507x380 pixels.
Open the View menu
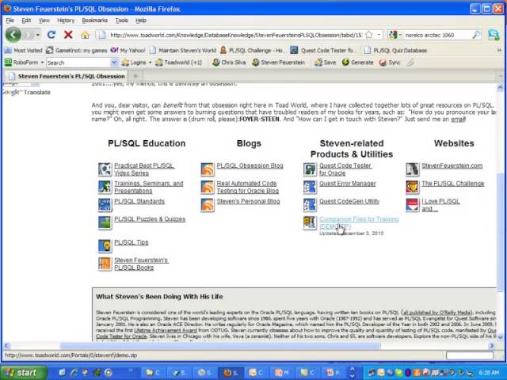[44, 21]
